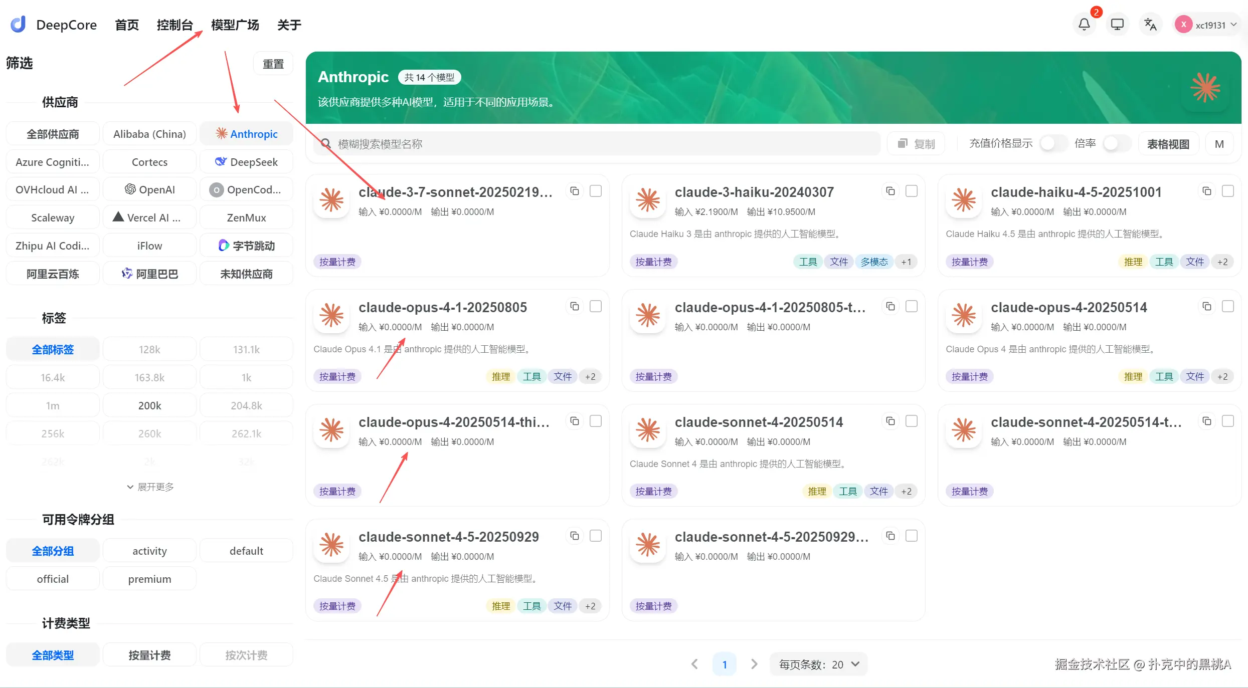
Task: Open the 每页条数 page size dropdown
Action: pos(818,664)
